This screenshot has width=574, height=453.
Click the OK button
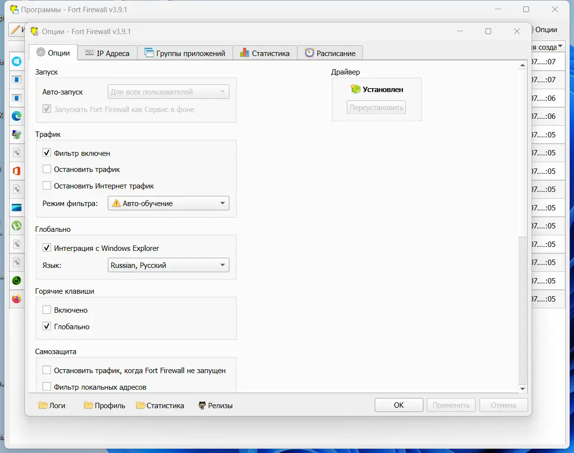[x=399, y=405]
